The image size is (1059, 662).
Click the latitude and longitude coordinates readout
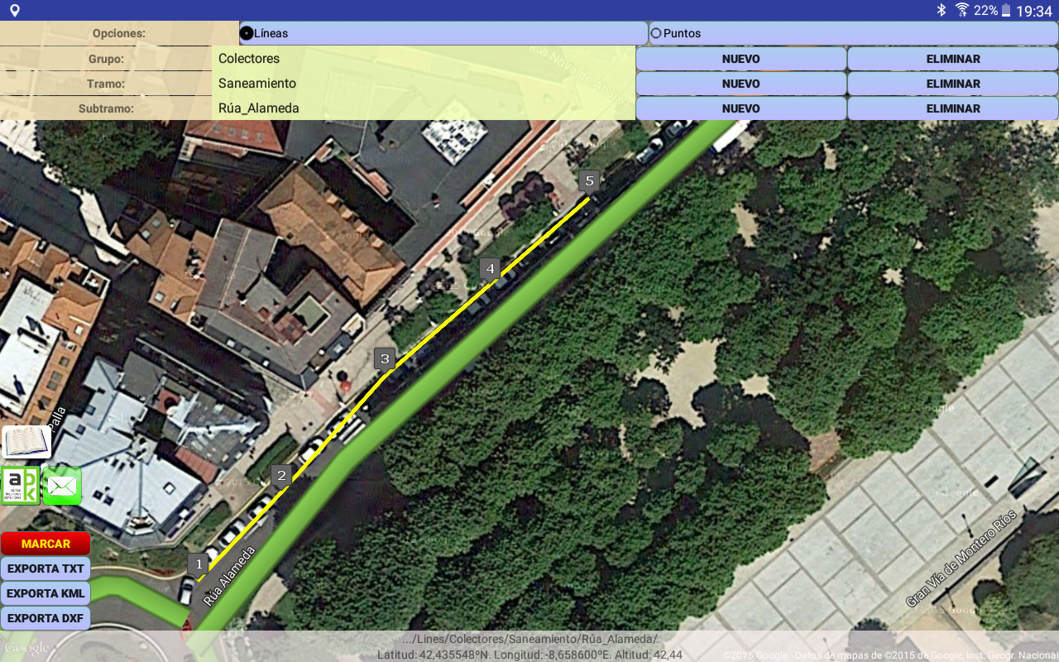529,655
